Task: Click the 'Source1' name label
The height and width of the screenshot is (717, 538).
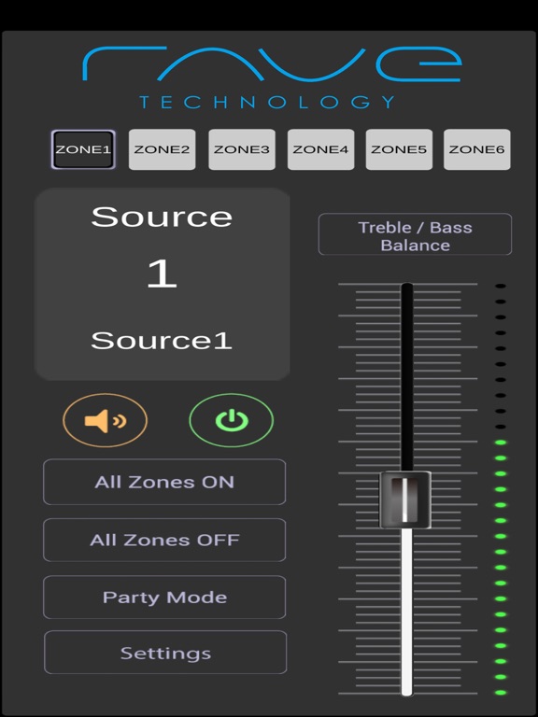Action: pyautogui.click(x=162, y=341)
